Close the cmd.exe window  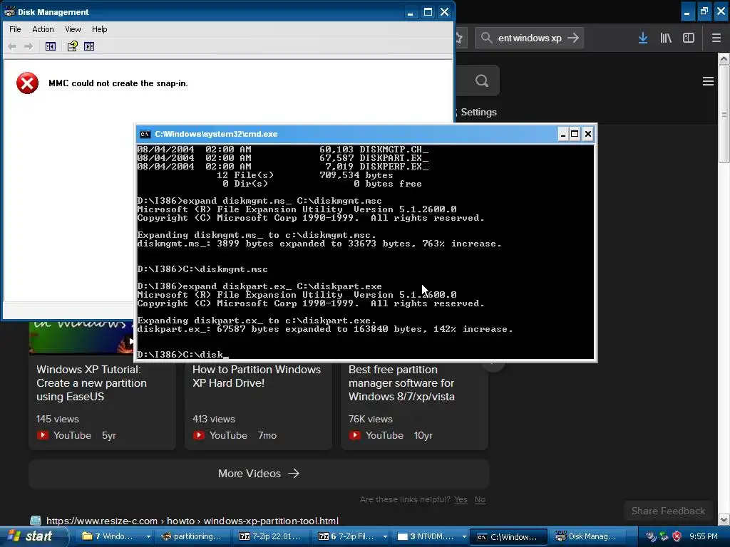(x=588, y=134)
